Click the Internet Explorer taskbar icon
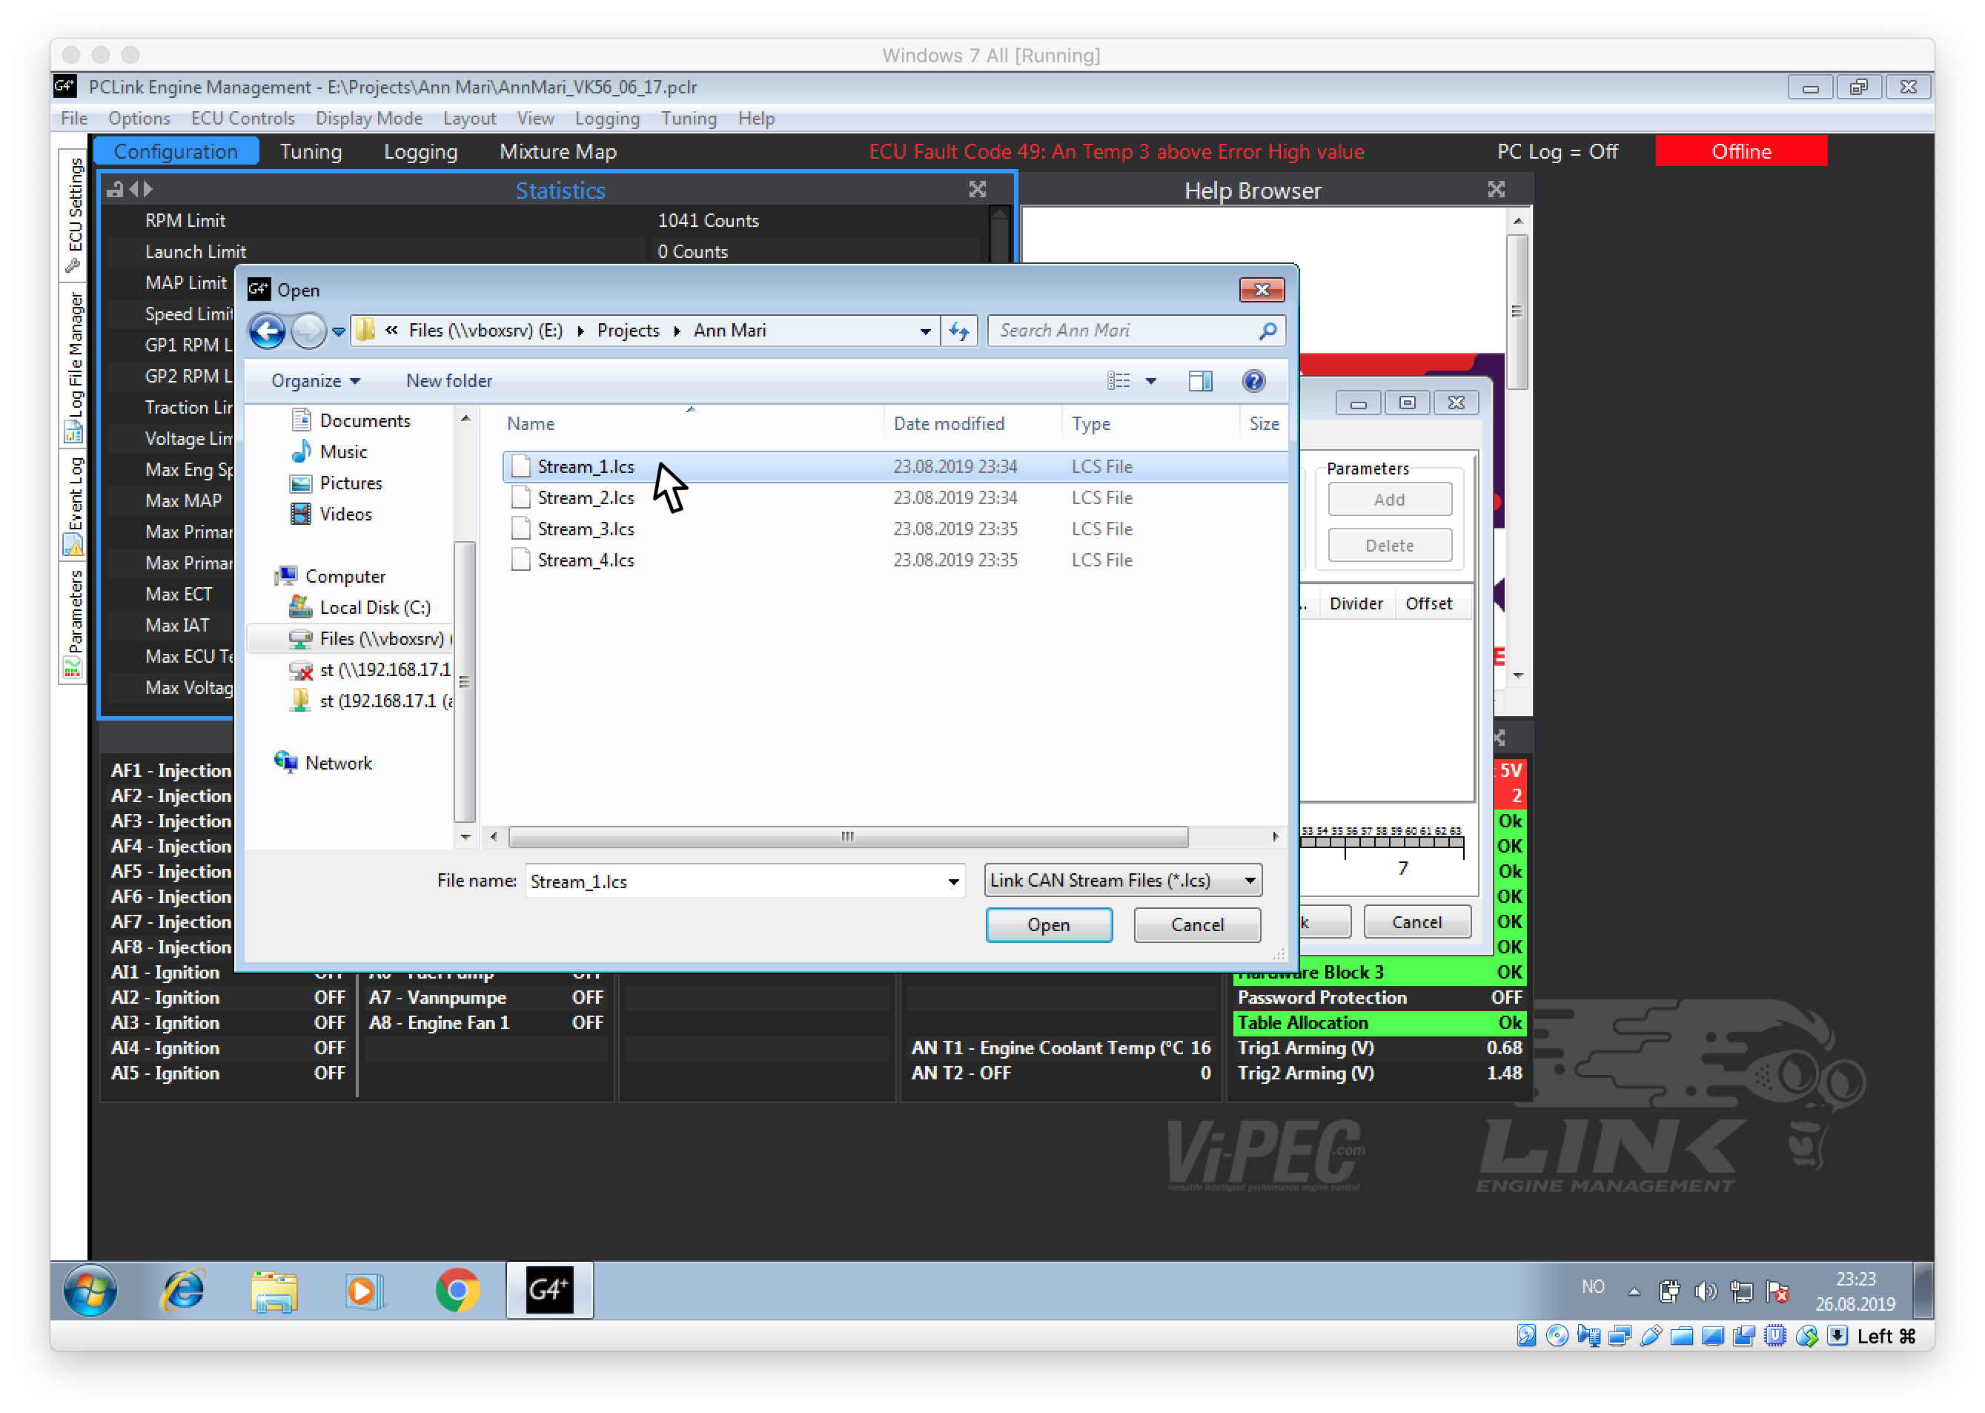The width and height of the screenshot is (1985, 1413). (184, 1291)
